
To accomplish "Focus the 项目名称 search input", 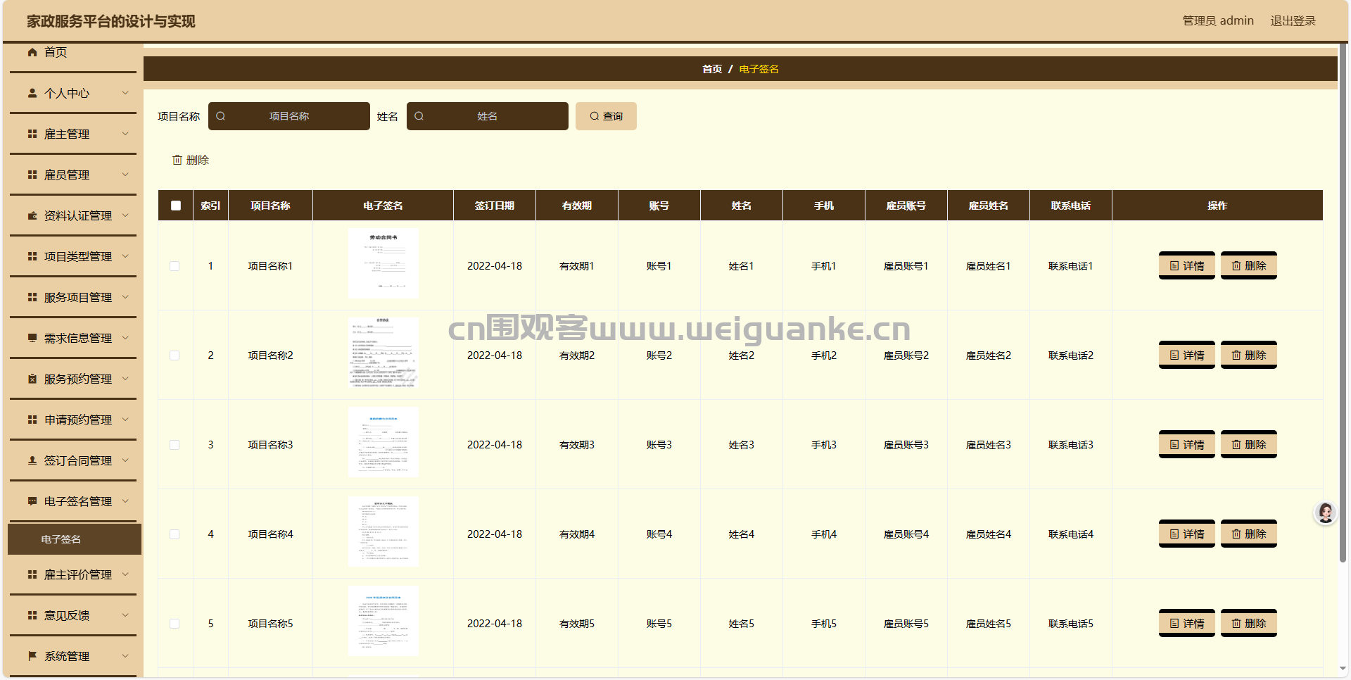I will [289, 116].
